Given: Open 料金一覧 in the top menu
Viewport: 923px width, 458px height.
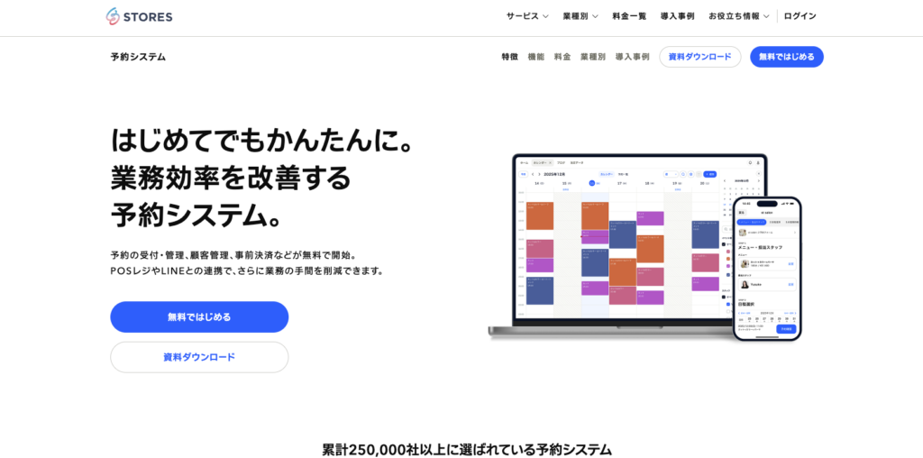Looking at the screenshot, I should point(629,16).
